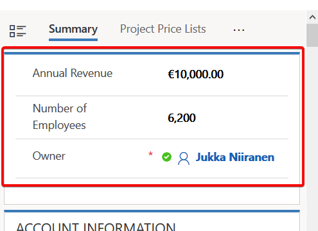Switch to the Summary tab
Viewport: 318px width, 231px height.
pos(73,30)
